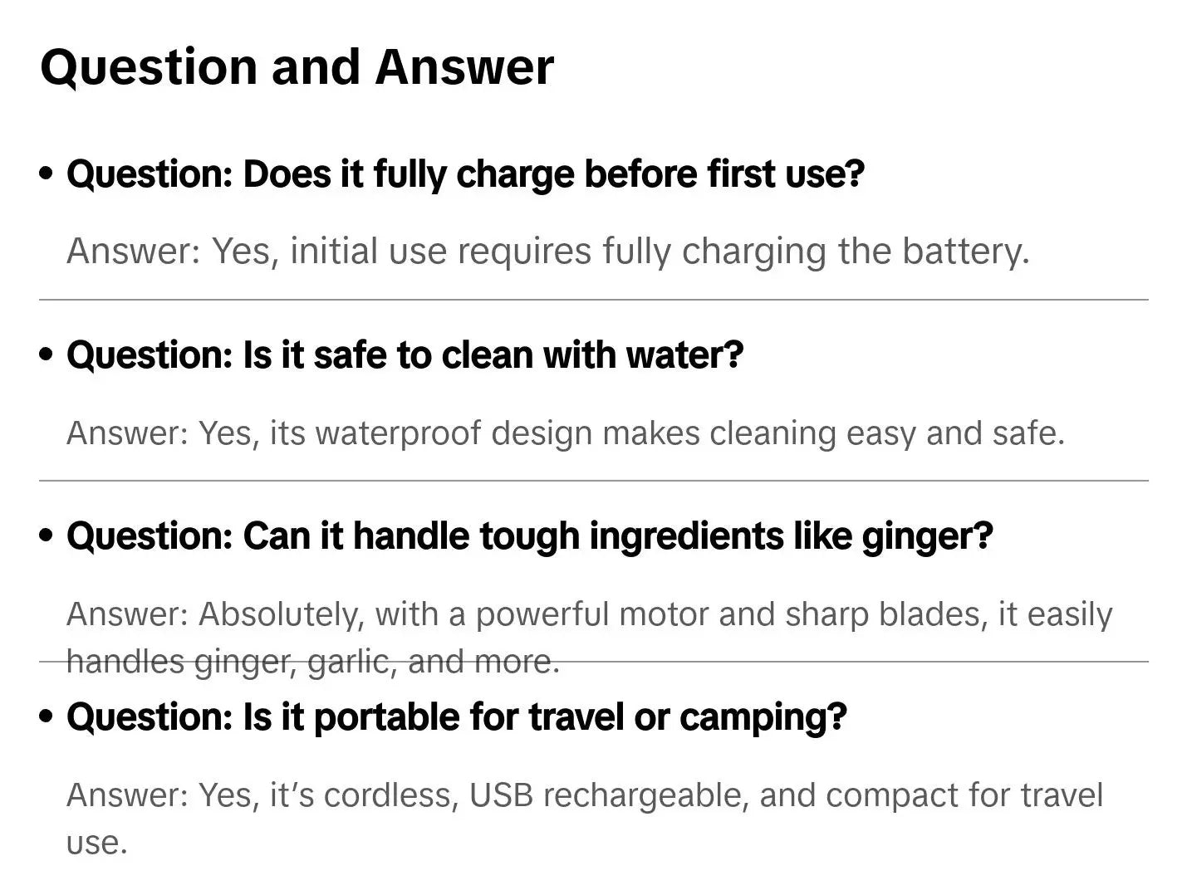Open the portable for travel or camping question
The image size is (1187, 890).
[457, 717]
